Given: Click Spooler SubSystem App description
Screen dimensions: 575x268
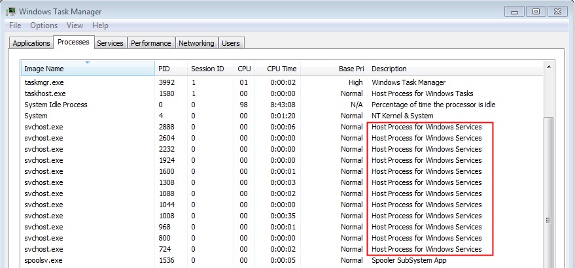Looking at the screenshot, I should (409, 260).
